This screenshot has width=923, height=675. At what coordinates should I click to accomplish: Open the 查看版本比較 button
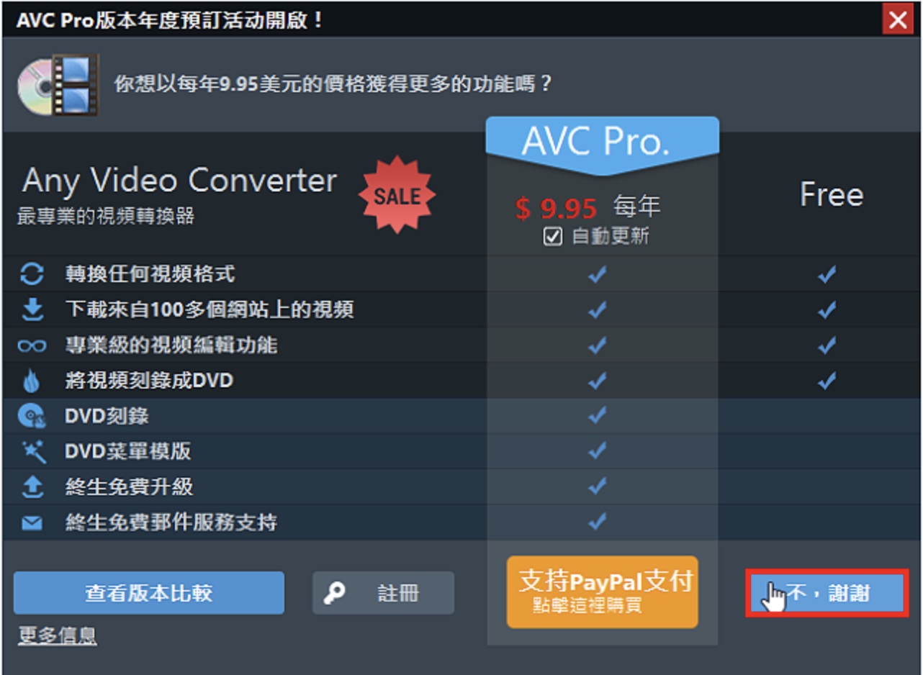(149, 593)
